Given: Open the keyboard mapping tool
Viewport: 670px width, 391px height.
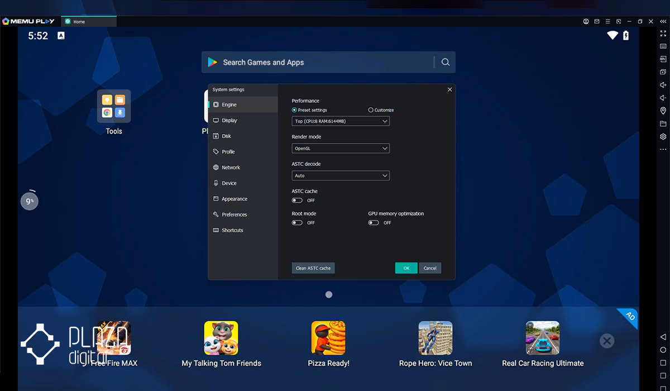Looking at the screenshot, I should click(663, 46).
